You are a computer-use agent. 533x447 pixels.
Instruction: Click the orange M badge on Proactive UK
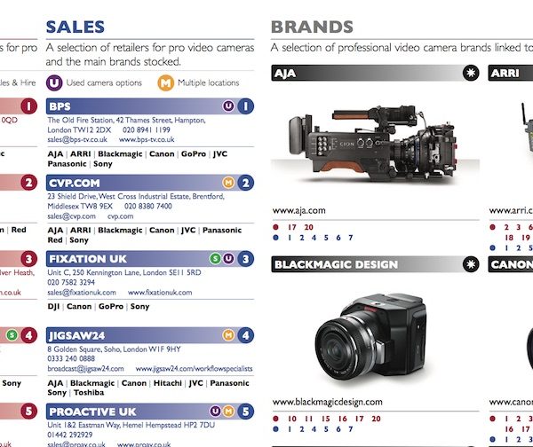click(228, 412)
